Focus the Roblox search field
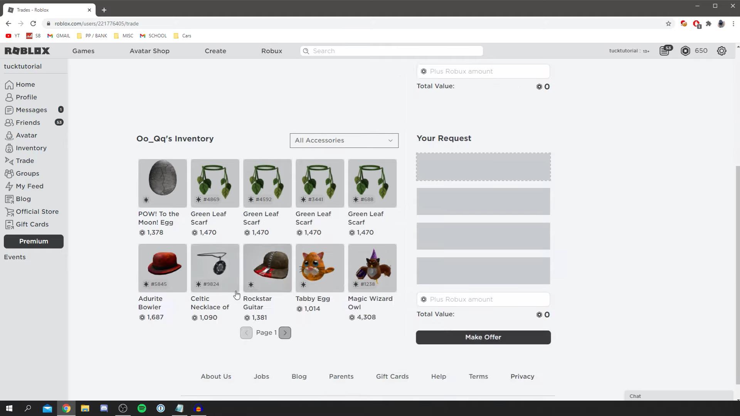740x416 pixels. (392, 51)
